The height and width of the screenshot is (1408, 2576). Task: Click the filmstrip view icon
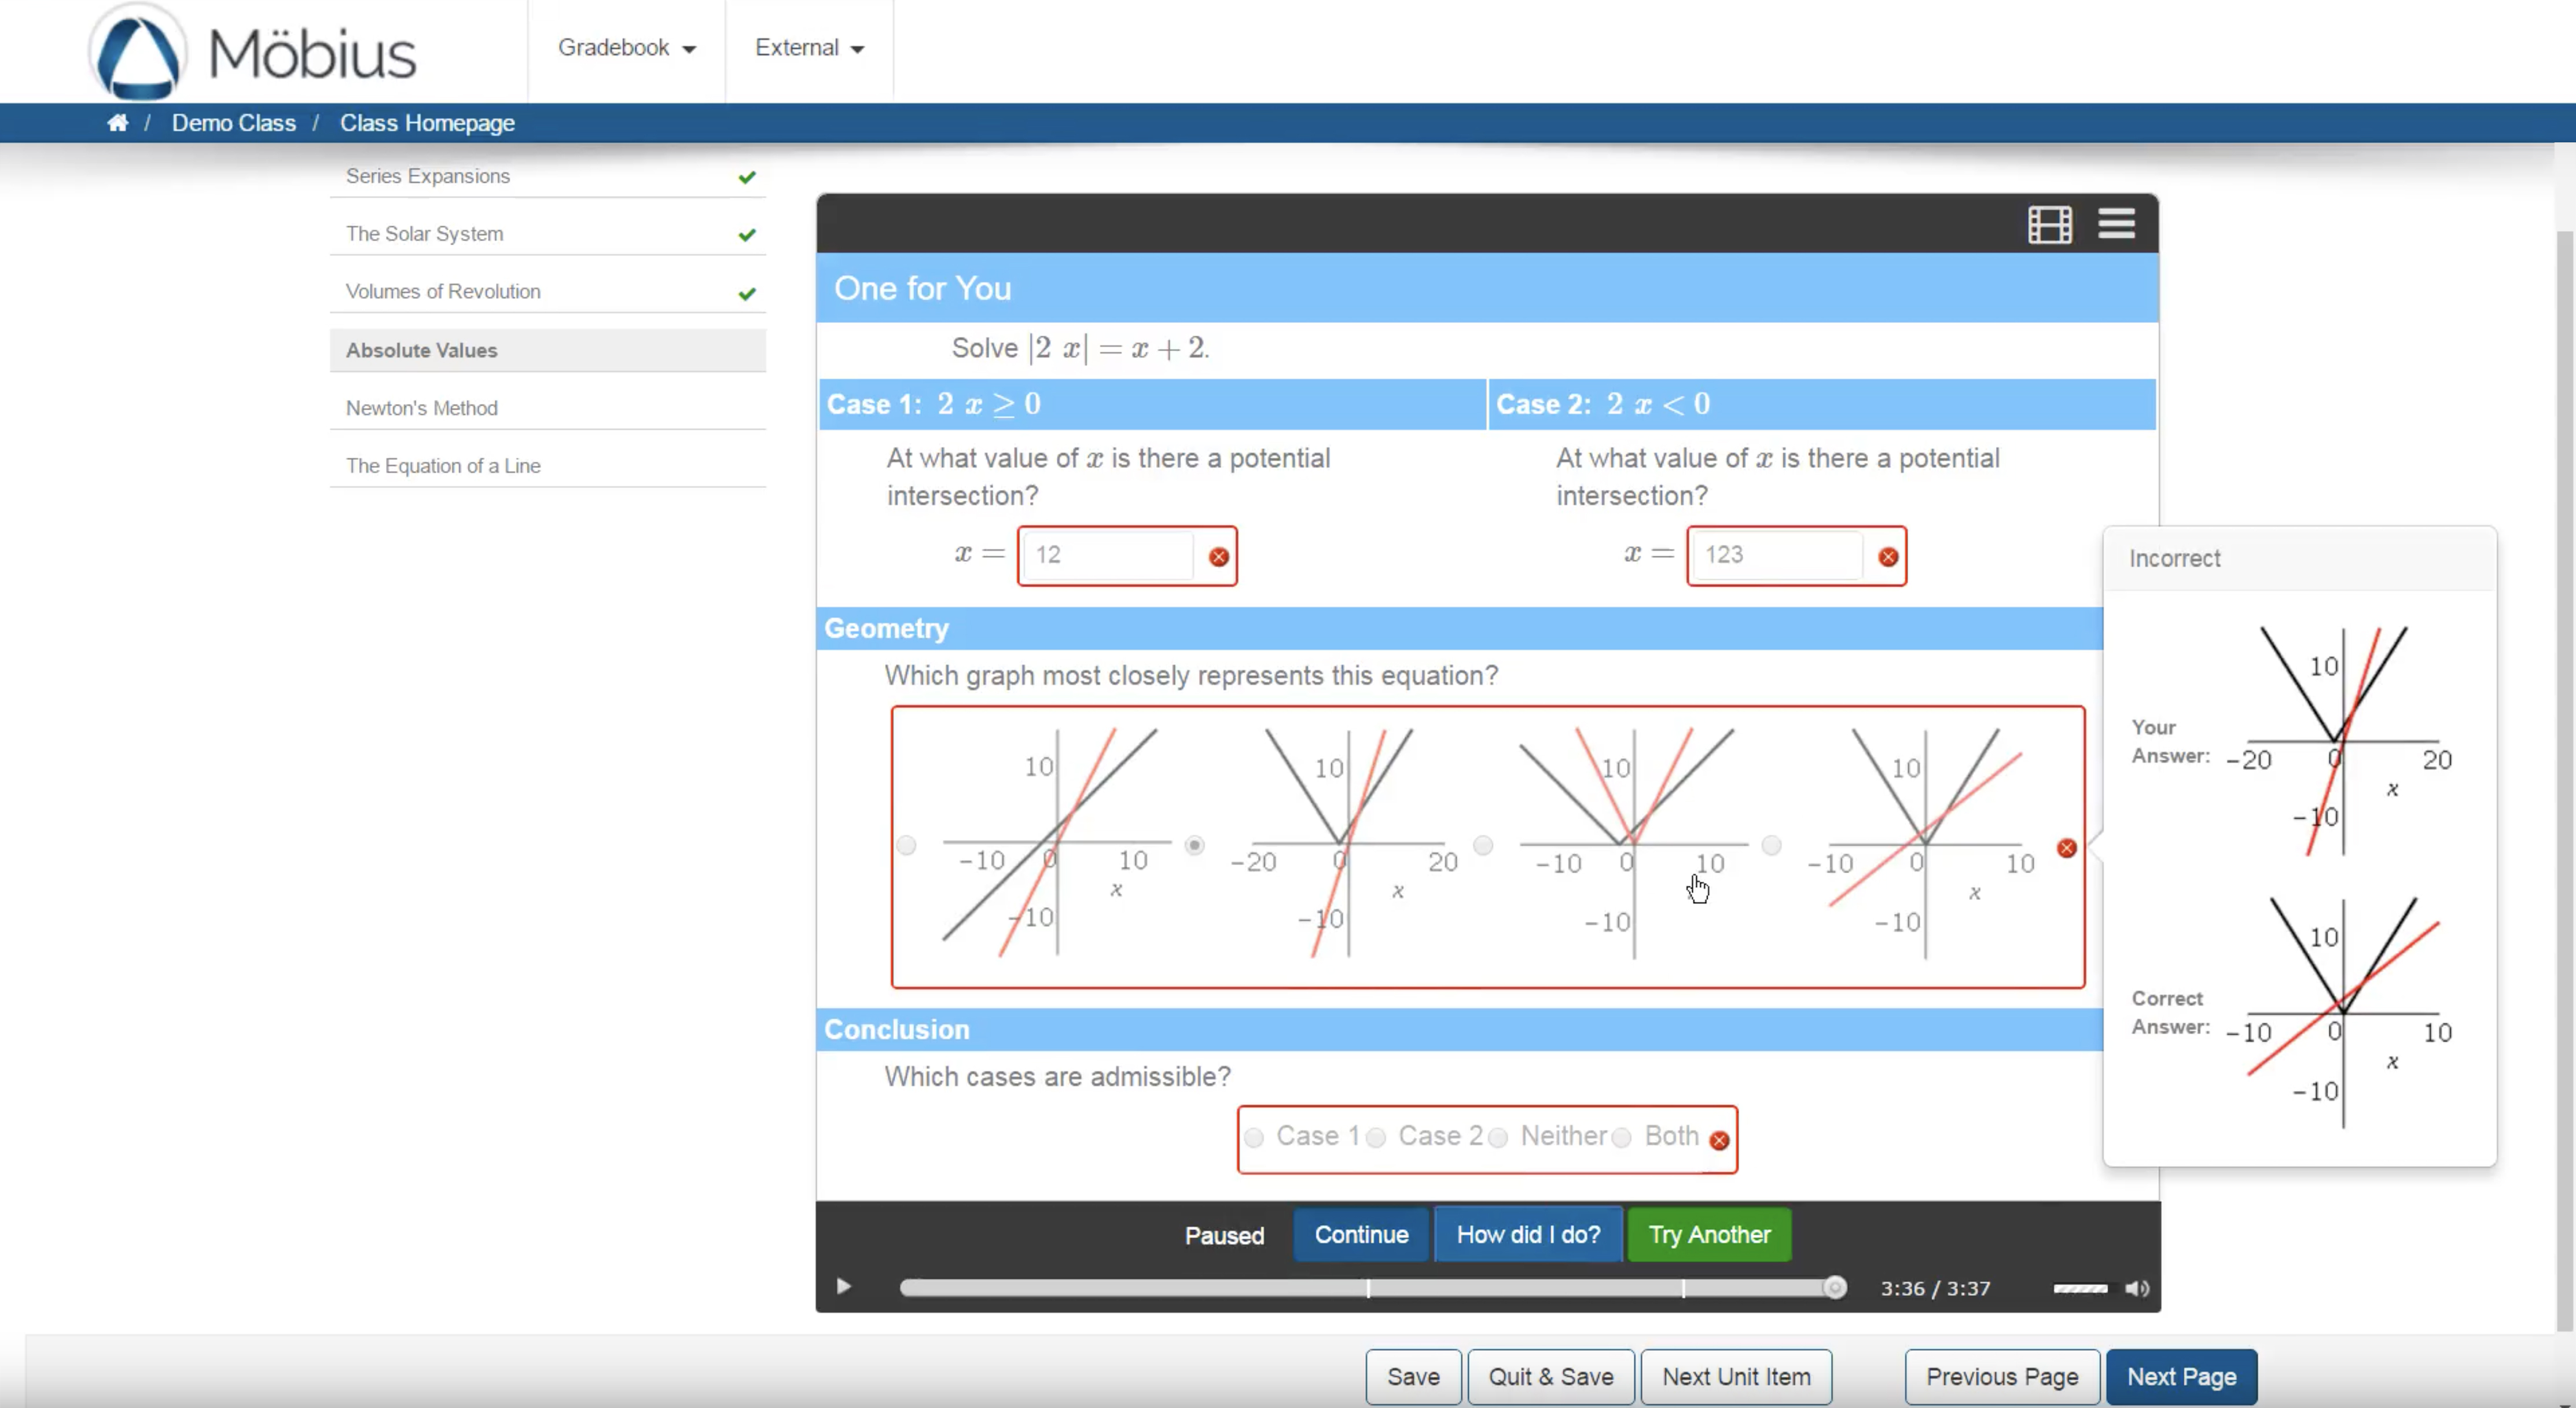(2049, 224)
